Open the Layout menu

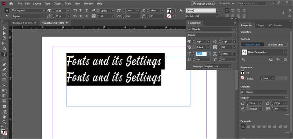pos(37,4)
